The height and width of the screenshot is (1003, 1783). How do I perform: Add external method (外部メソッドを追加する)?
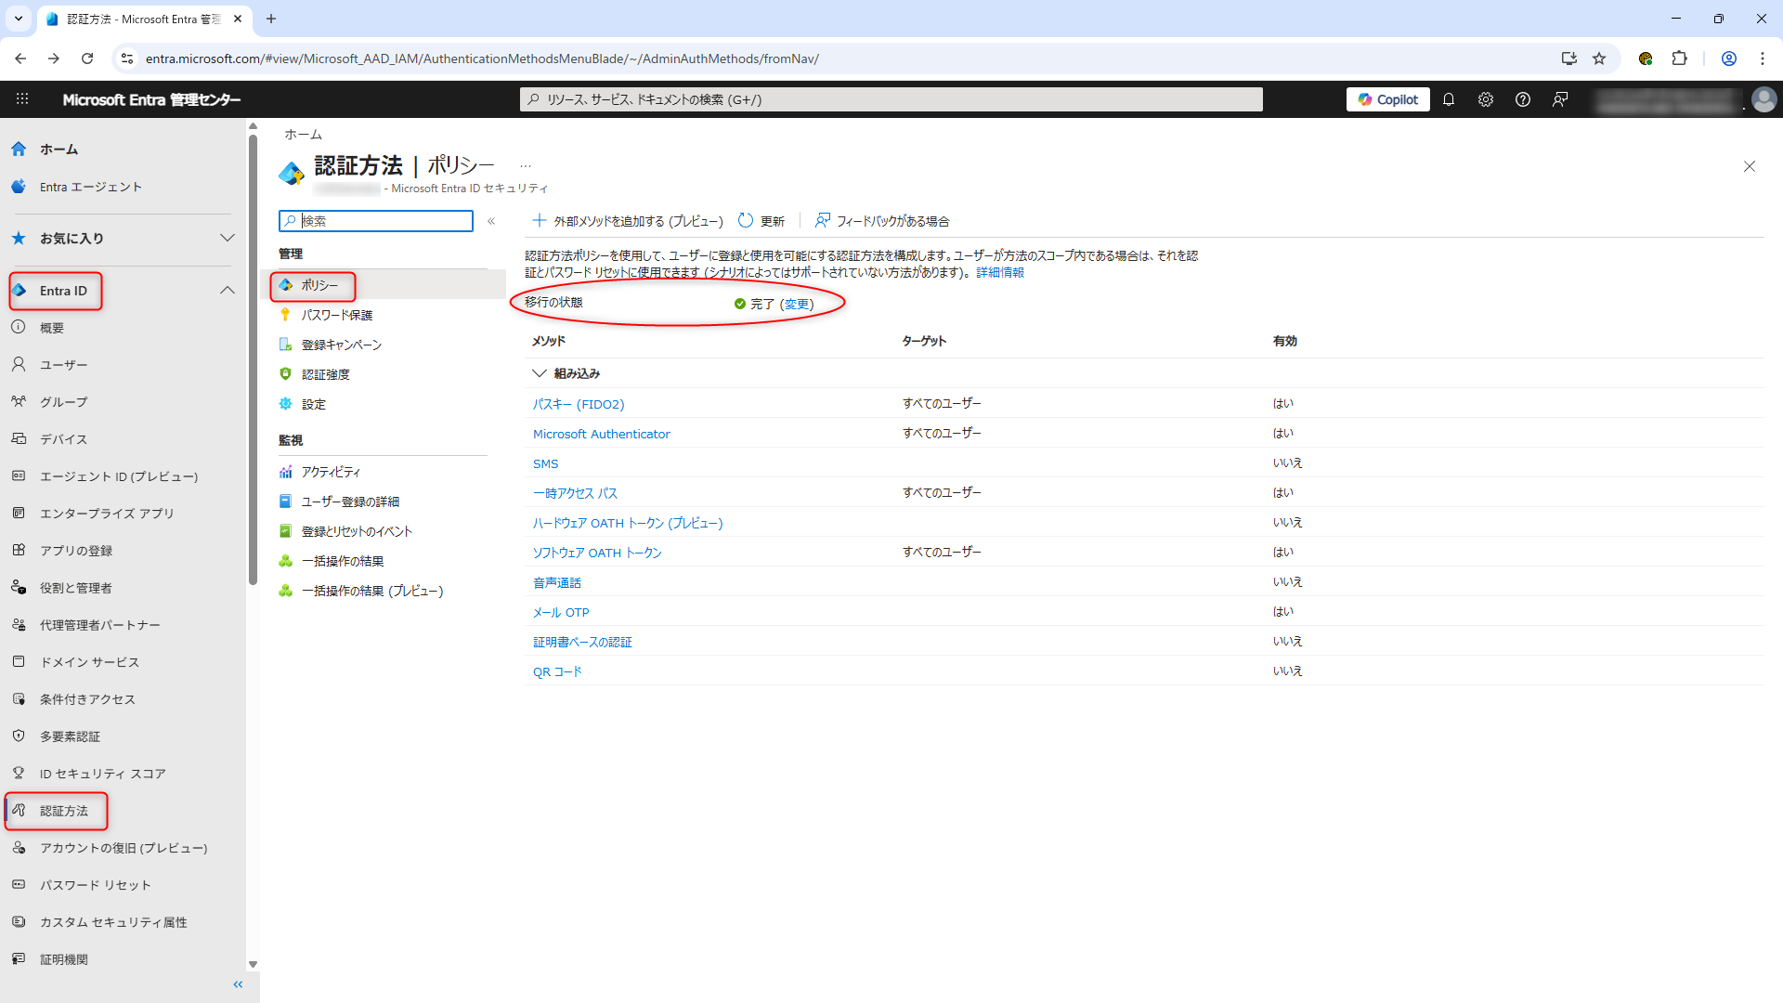coord(628,221)
